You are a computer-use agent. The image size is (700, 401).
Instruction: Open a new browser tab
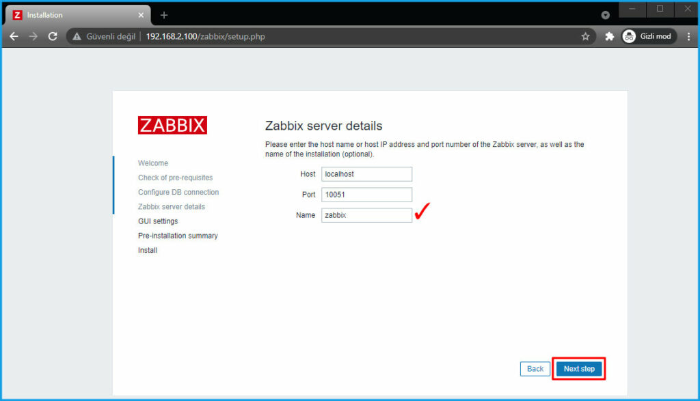point(164,15)
